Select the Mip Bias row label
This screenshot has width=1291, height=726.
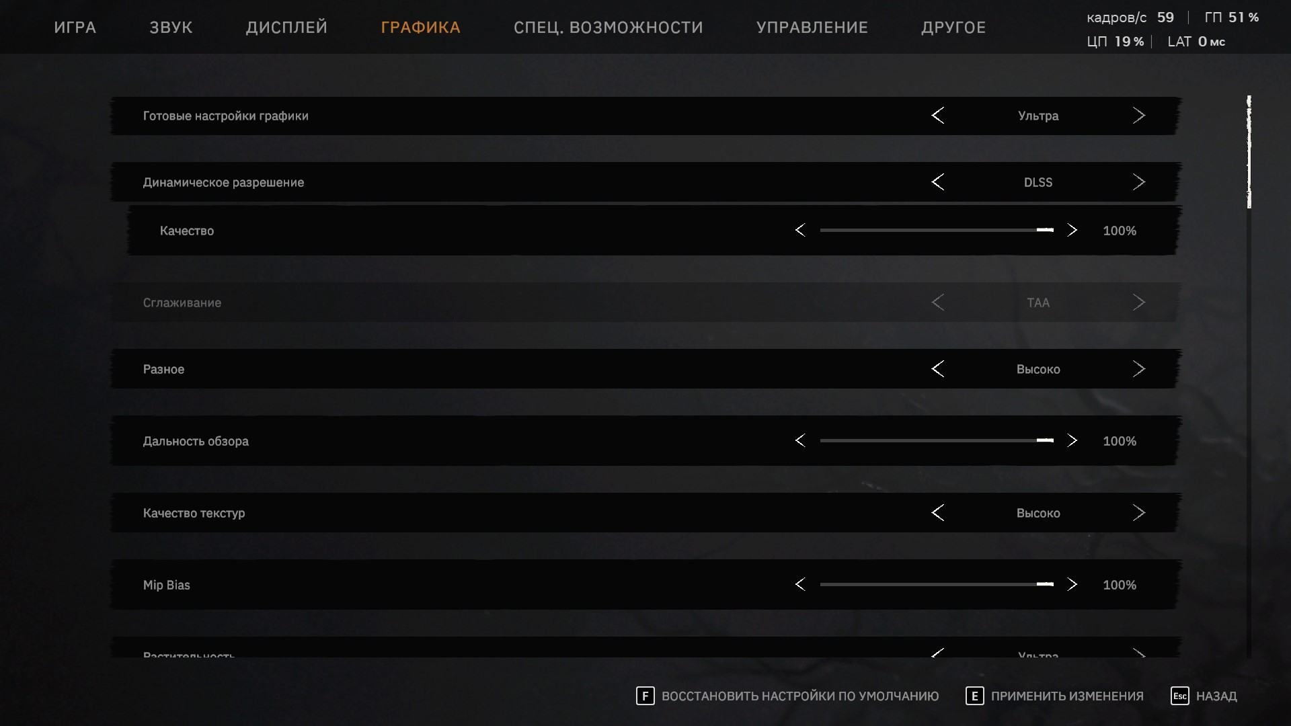pos(167,585)
